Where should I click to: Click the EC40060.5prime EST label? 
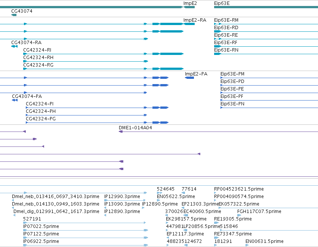pyautogui.click(x=202, y=212)
